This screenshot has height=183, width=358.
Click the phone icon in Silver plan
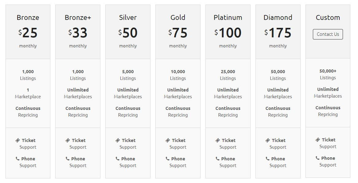[x=117, y=159]
